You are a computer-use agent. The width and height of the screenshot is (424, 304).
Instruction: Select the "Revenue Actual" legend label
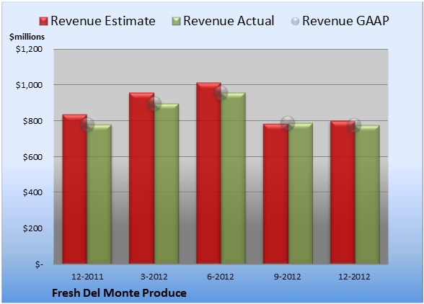click(x=229, y=21)
